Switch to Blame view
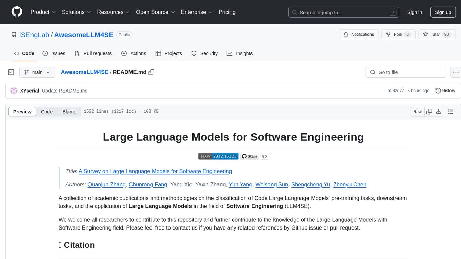Screen dimensions: 461x259 [69, 112]
